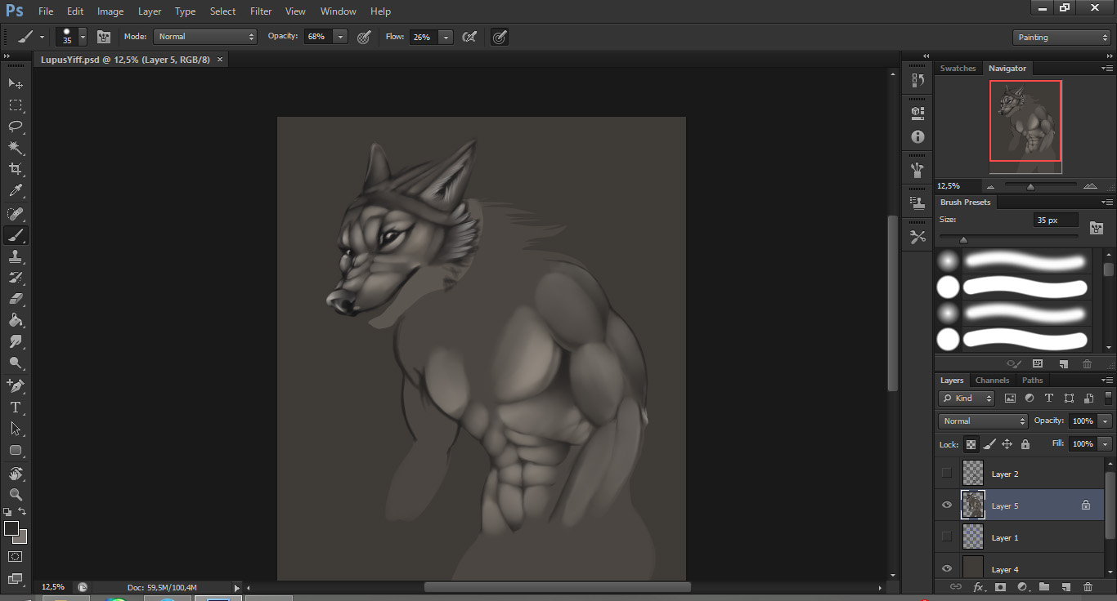1117x601 pixels.
Task: Click the Swatches panel tab
Action: pyautogui.click(x=958, y=69)
